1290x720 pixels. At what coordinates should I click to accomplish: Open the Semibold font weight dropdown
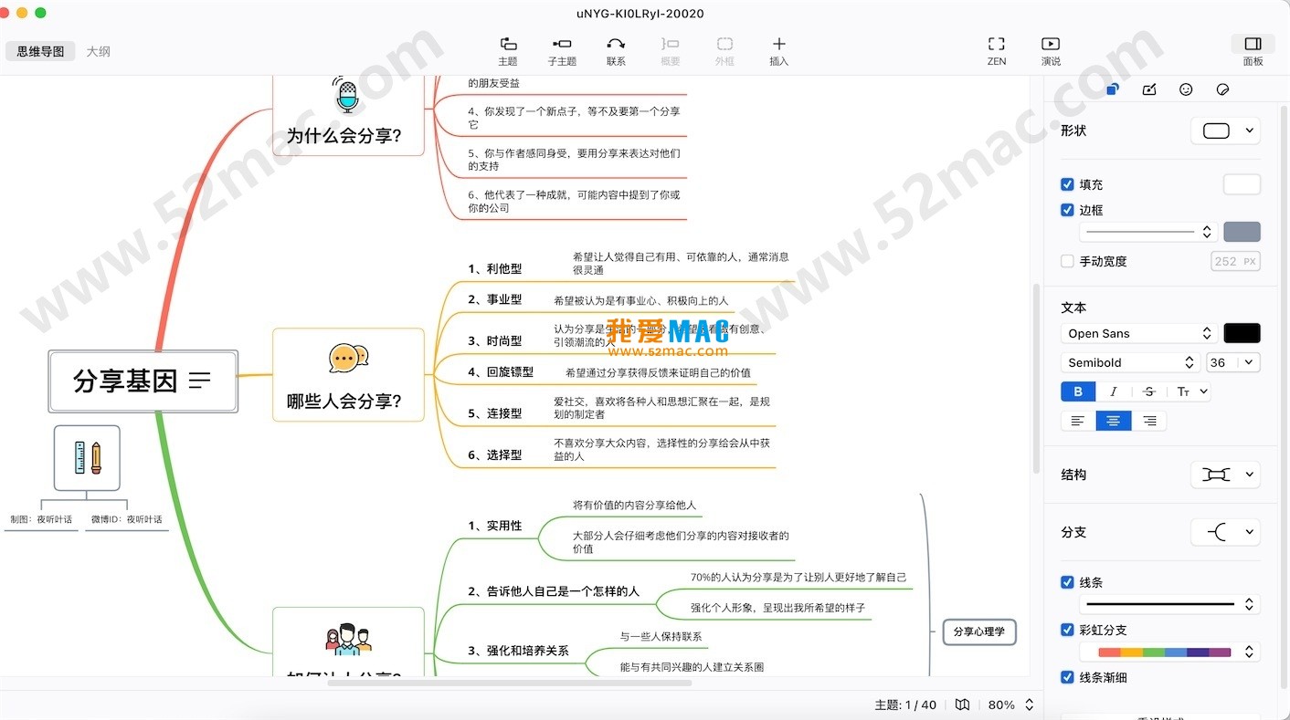pyautogui.click(x=1130, y=362)
